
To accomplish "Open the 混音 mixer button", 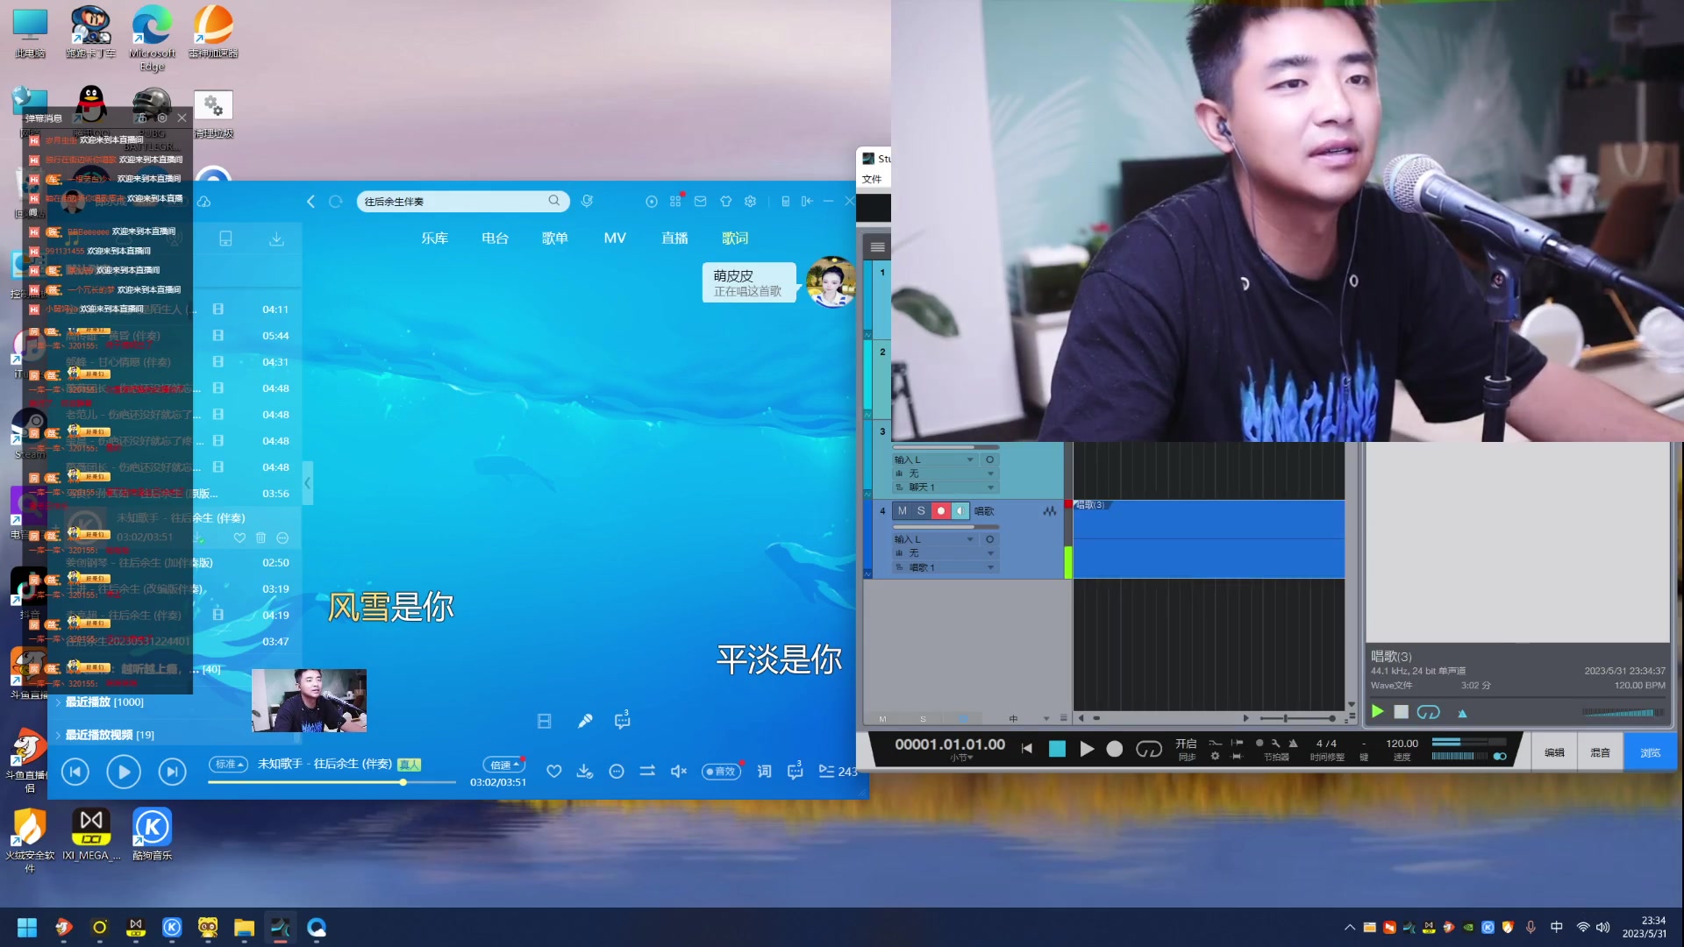I will [x=1600, y=752].
